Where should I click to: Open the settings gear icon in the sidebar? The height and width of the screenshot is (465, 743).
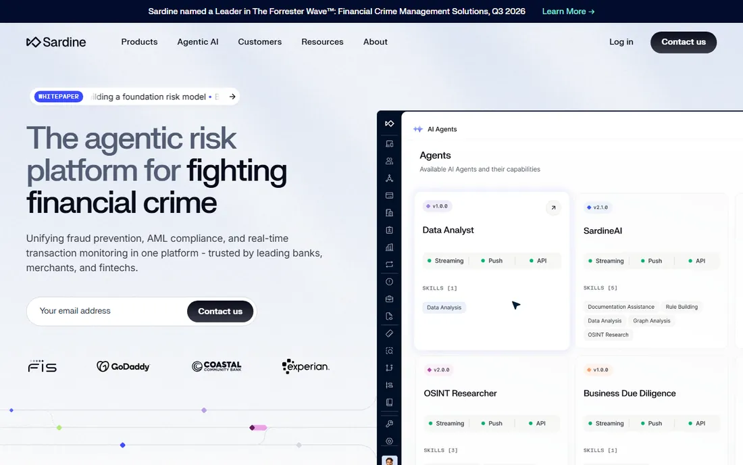pyautogui.click(x=390, y=441)
